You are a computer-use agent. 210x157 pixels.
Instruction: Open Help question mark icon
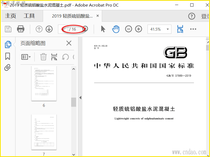pos(192,16)
